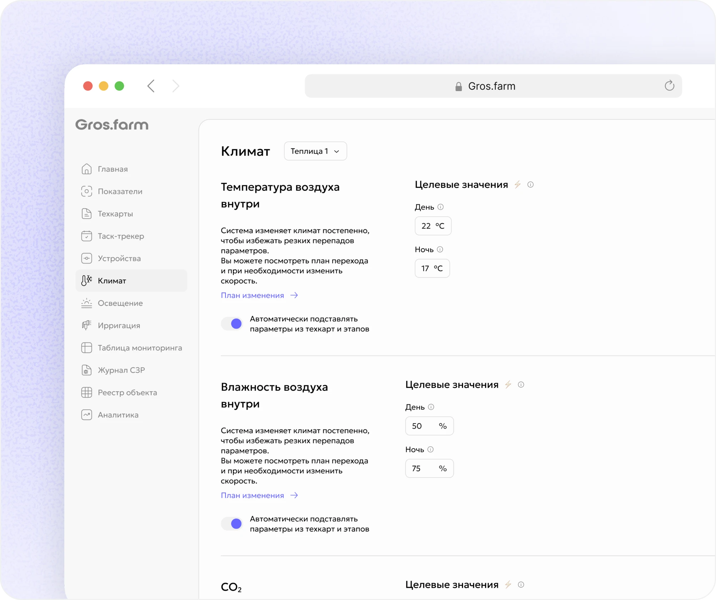716x600 pixels.
Task: Click info icon next to temperature Ночь
Action: [440, 250]
